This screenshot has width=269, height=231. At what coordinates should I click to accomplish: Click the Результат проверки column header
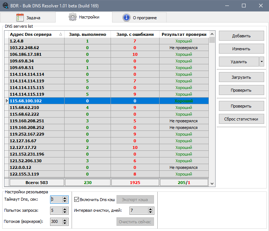coord(184,34)
